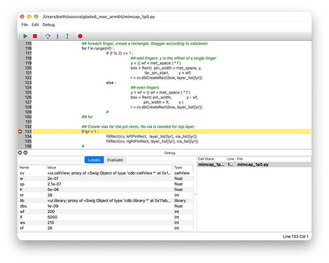Screen dimensions: 329x263
Task: Step out with the up arrow icon
Action: [67, 36]
